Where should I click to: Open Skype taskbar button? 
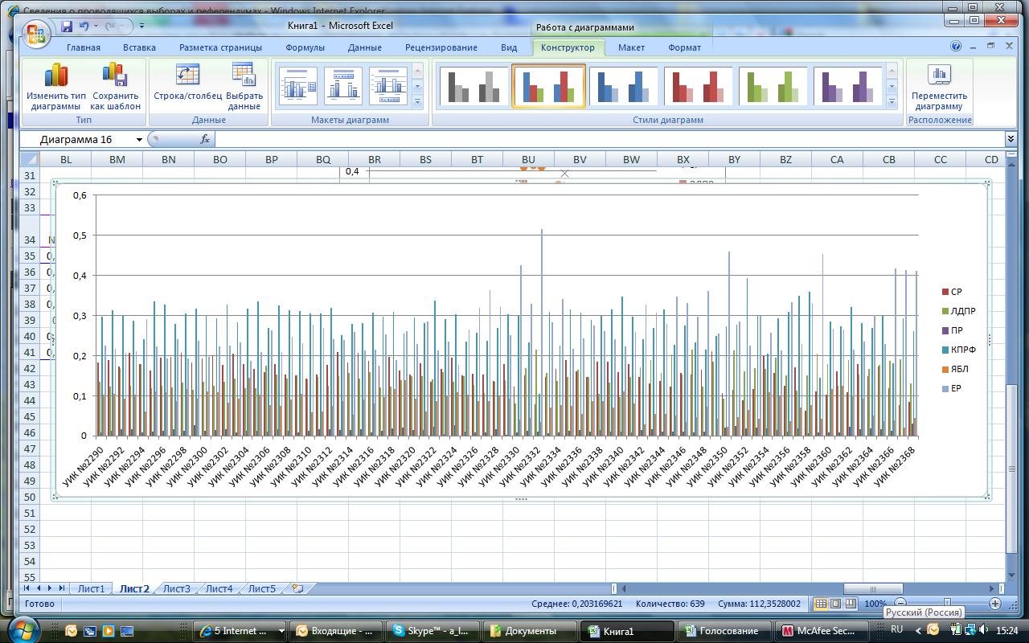(433, 631)
